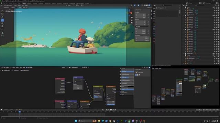Click the black Emission color swatch
This screenshot has height=123, width=220.
point(131,86)
